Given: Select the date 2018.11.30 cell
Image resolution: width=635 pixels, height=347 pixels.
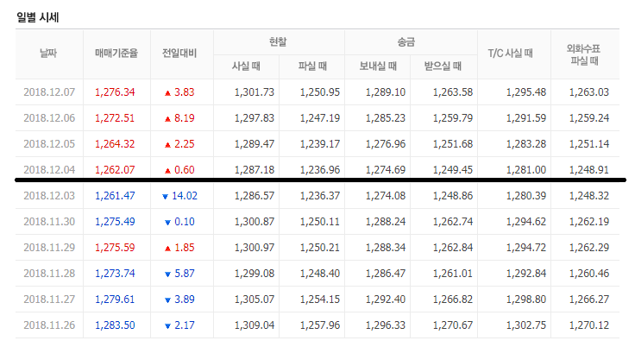Looking at the screenshot, I should click(49, 222).
